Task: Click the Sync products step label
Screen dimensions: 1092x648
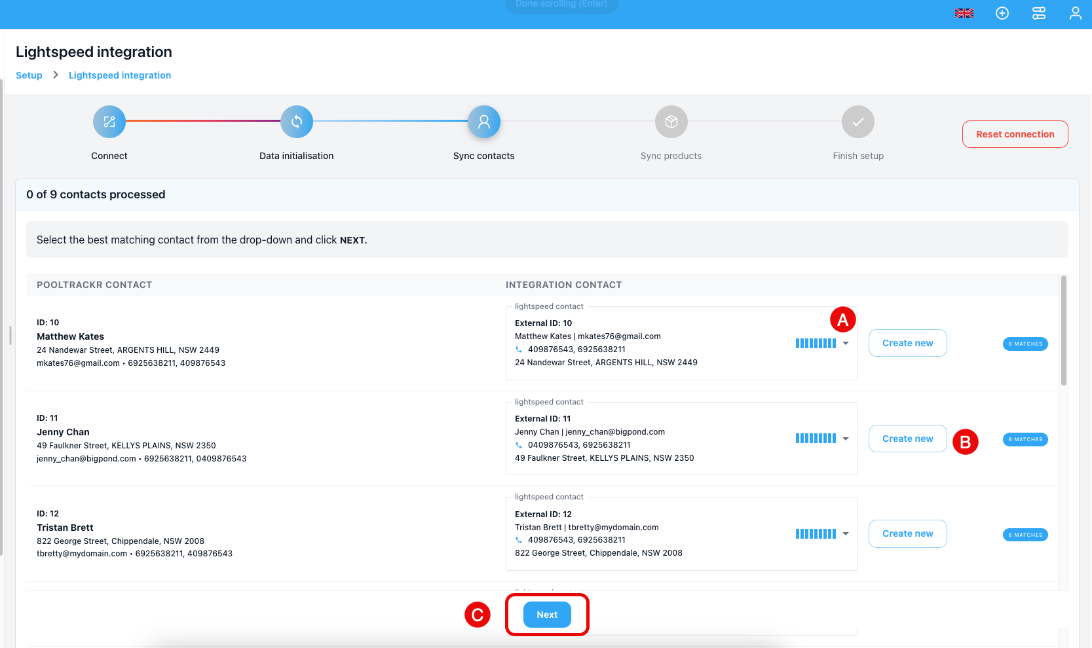Action: coord(671,156)
